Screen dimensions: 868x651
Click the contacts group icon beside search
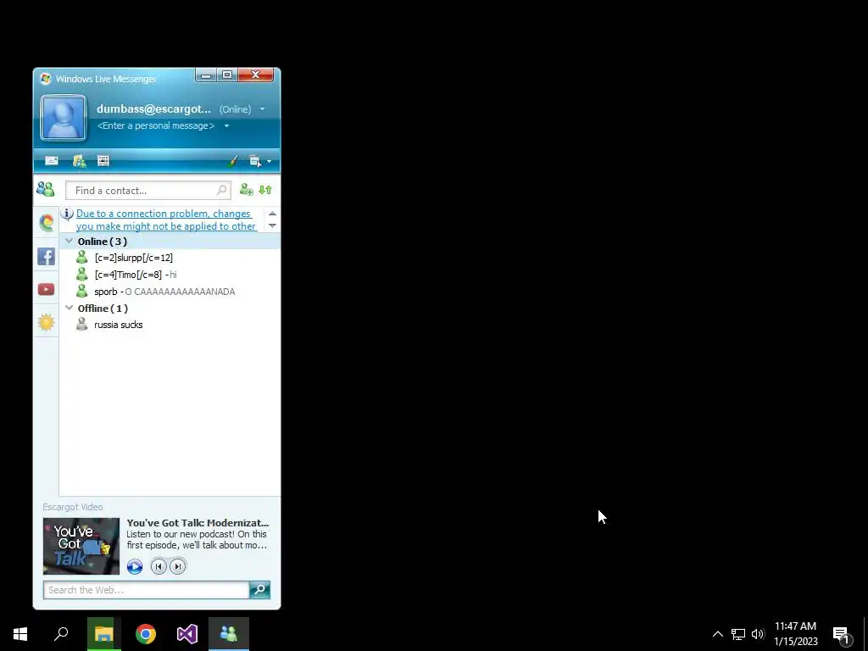click(x=46, y=190)
